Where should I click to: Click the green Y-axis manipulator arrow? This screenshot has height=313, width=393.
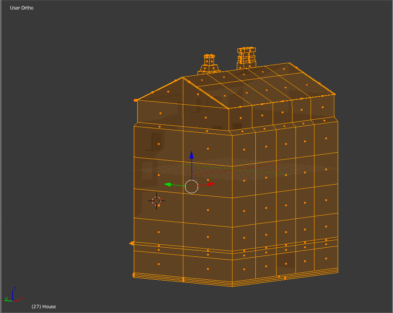[168, 185]
